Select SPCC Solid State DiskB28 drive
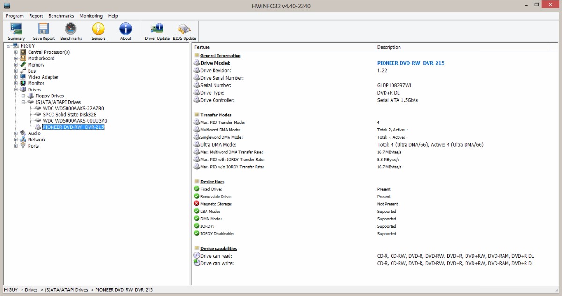 pos(70,114)
